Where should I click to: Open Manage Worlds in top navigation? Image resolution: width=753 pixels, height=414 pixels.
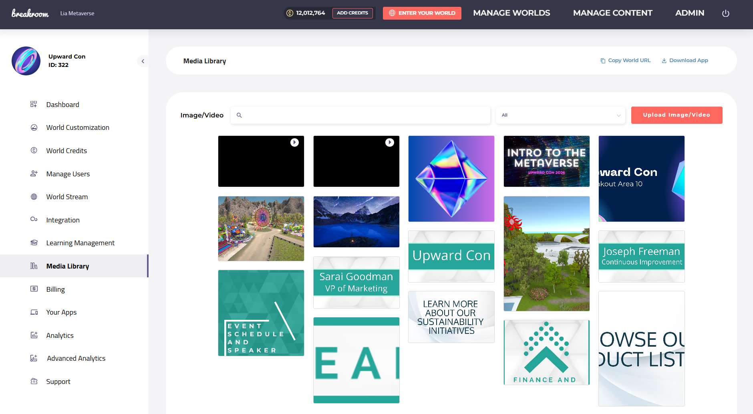click(511, 13)
